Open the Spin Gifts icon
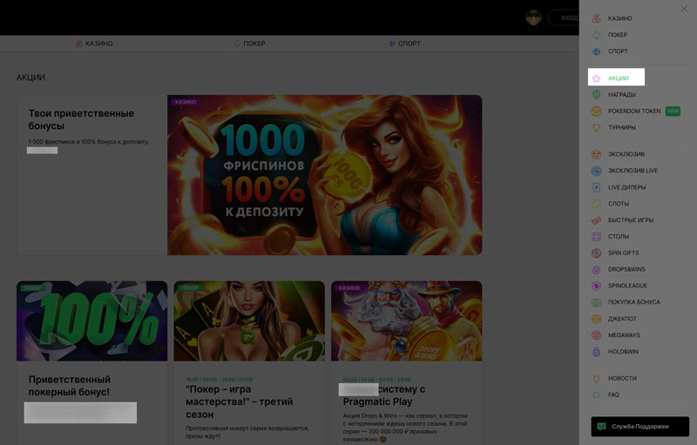The height and width of the screenshot is (445, 697). pyautogui.click(x=596, y=253)
